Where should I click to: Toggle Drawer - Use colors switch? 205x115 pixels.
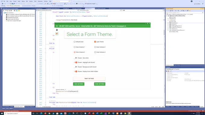click(x=75, y=58)
